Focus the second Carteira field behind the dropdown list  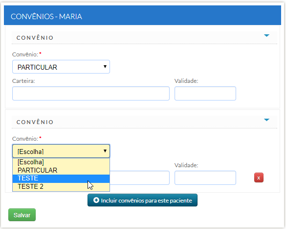tap(139, 178)
